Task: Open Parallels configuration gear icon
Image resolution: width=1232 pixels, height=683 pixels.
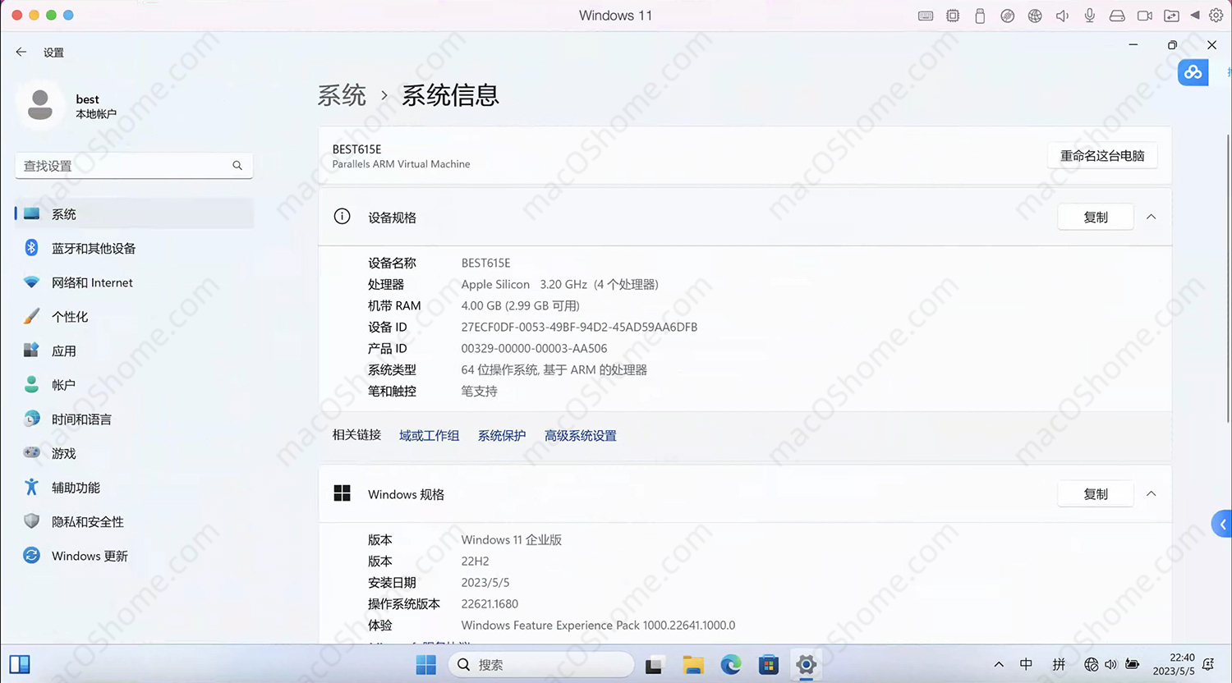Action: point(1216,16)
